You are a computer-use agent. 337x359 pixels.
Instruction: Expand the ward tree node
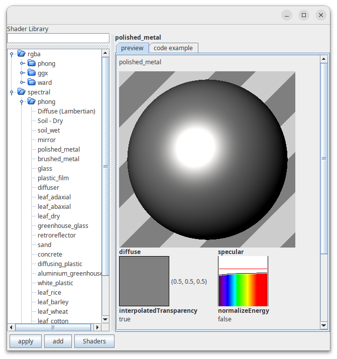[x=22, y=82]
